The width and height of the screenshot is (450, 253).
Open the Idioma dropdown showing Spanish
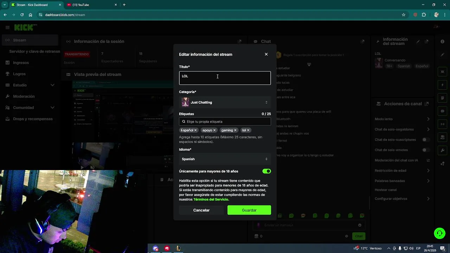tap(225, 159)
